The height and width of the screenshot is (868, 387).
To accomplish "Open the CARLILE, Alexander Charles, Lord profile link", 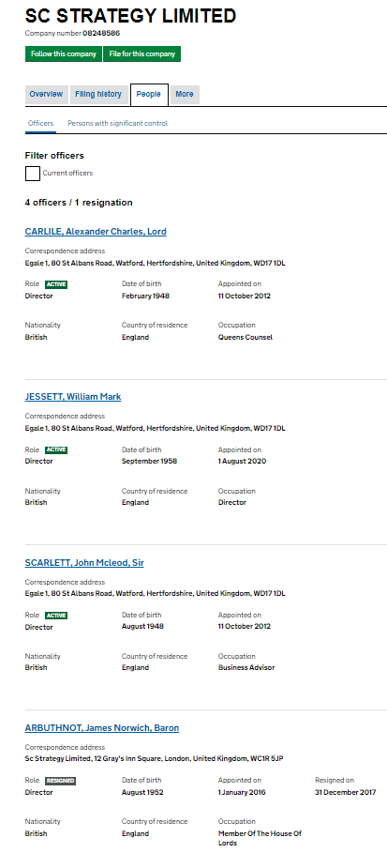I will (96, 232).
